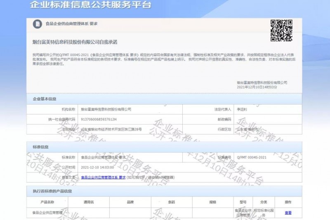Click the section header 标准信息
This screenshot has width=330, height=220.
click(x=40, y=147)
